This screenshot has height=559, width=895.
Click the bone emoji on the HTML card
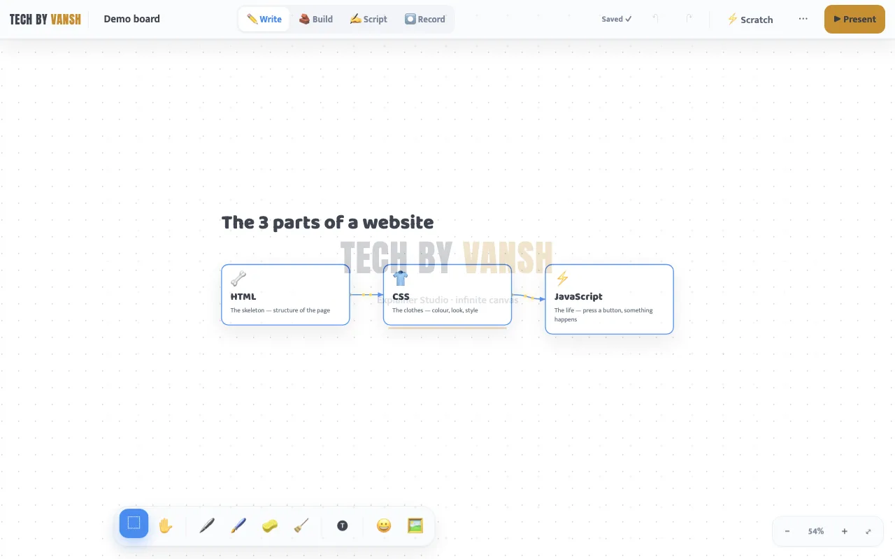[238, 279]
